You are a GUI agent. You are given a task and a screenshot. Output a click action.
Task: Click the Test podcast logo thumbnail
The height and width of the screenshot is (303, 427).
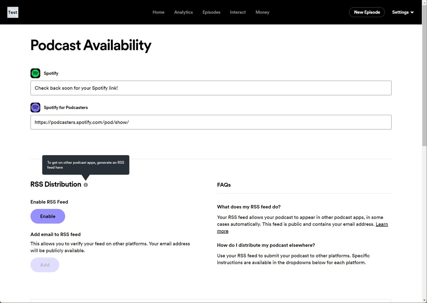pos(12,12)
